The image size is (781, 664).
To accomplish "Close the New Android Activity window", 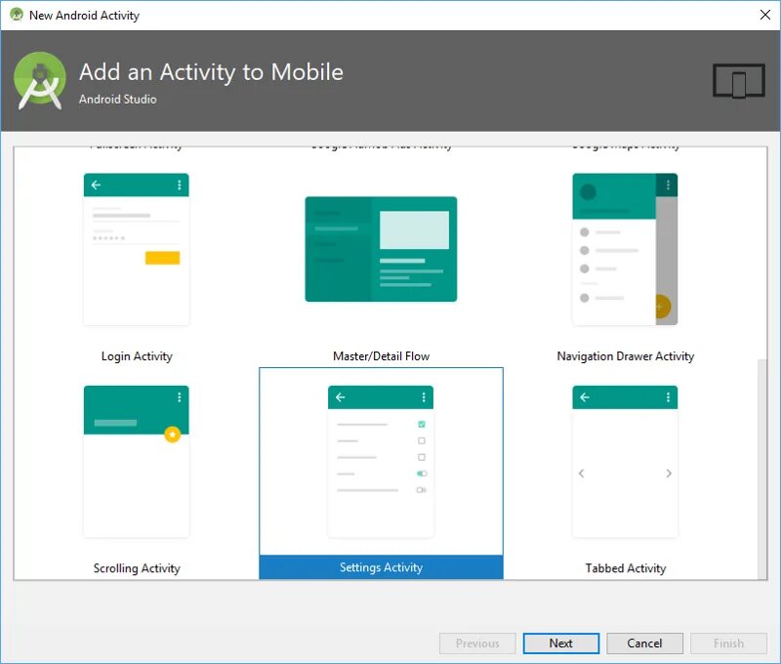I will 765,15.
